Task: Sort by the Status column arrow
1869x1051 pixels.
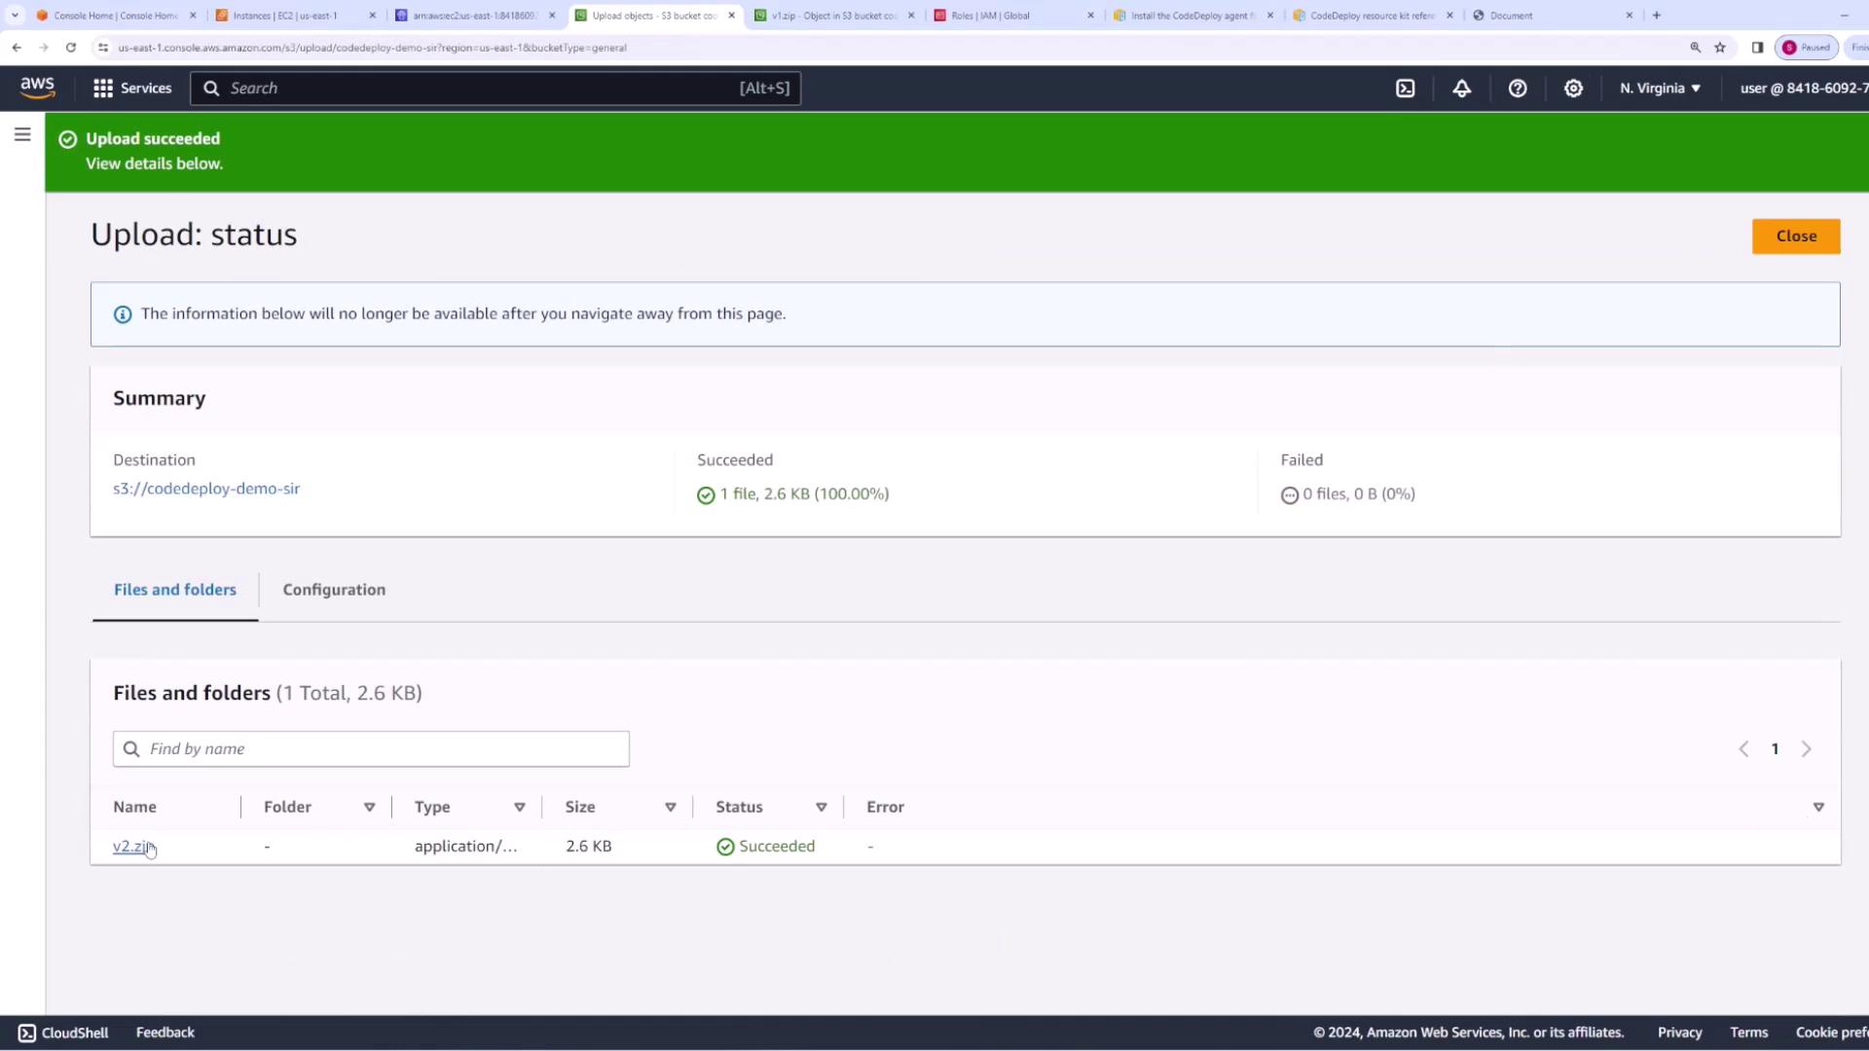Action: pyautogui.click(x=821, y=808)
